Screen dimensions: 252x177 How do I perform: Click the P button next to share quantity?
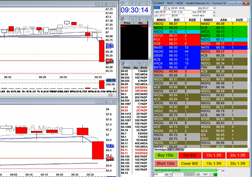[x=170, y=174]
